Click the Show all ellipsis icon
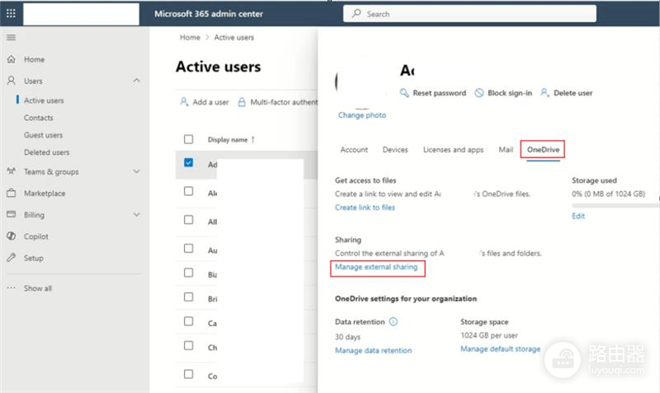660x393 pixels. (x=12, y=288)
